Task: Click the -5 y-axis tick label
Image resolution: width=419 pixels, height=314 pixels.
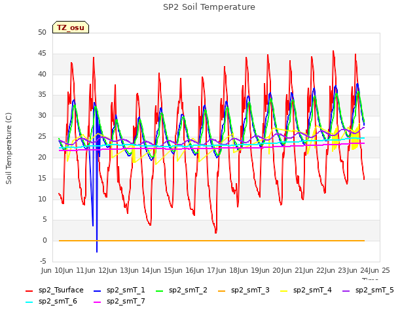Action: click(43, 261)
